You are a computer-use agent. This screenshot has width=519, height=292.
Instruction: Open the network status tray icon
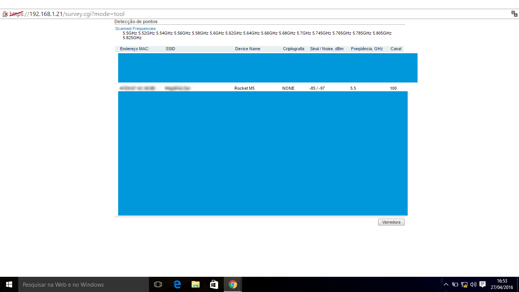pos(464,284)
